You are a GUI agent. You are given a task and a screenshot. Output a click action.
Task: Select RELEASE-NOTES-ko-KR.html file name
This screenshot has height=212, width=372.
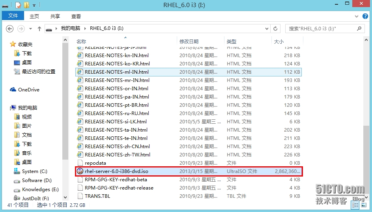117,64
